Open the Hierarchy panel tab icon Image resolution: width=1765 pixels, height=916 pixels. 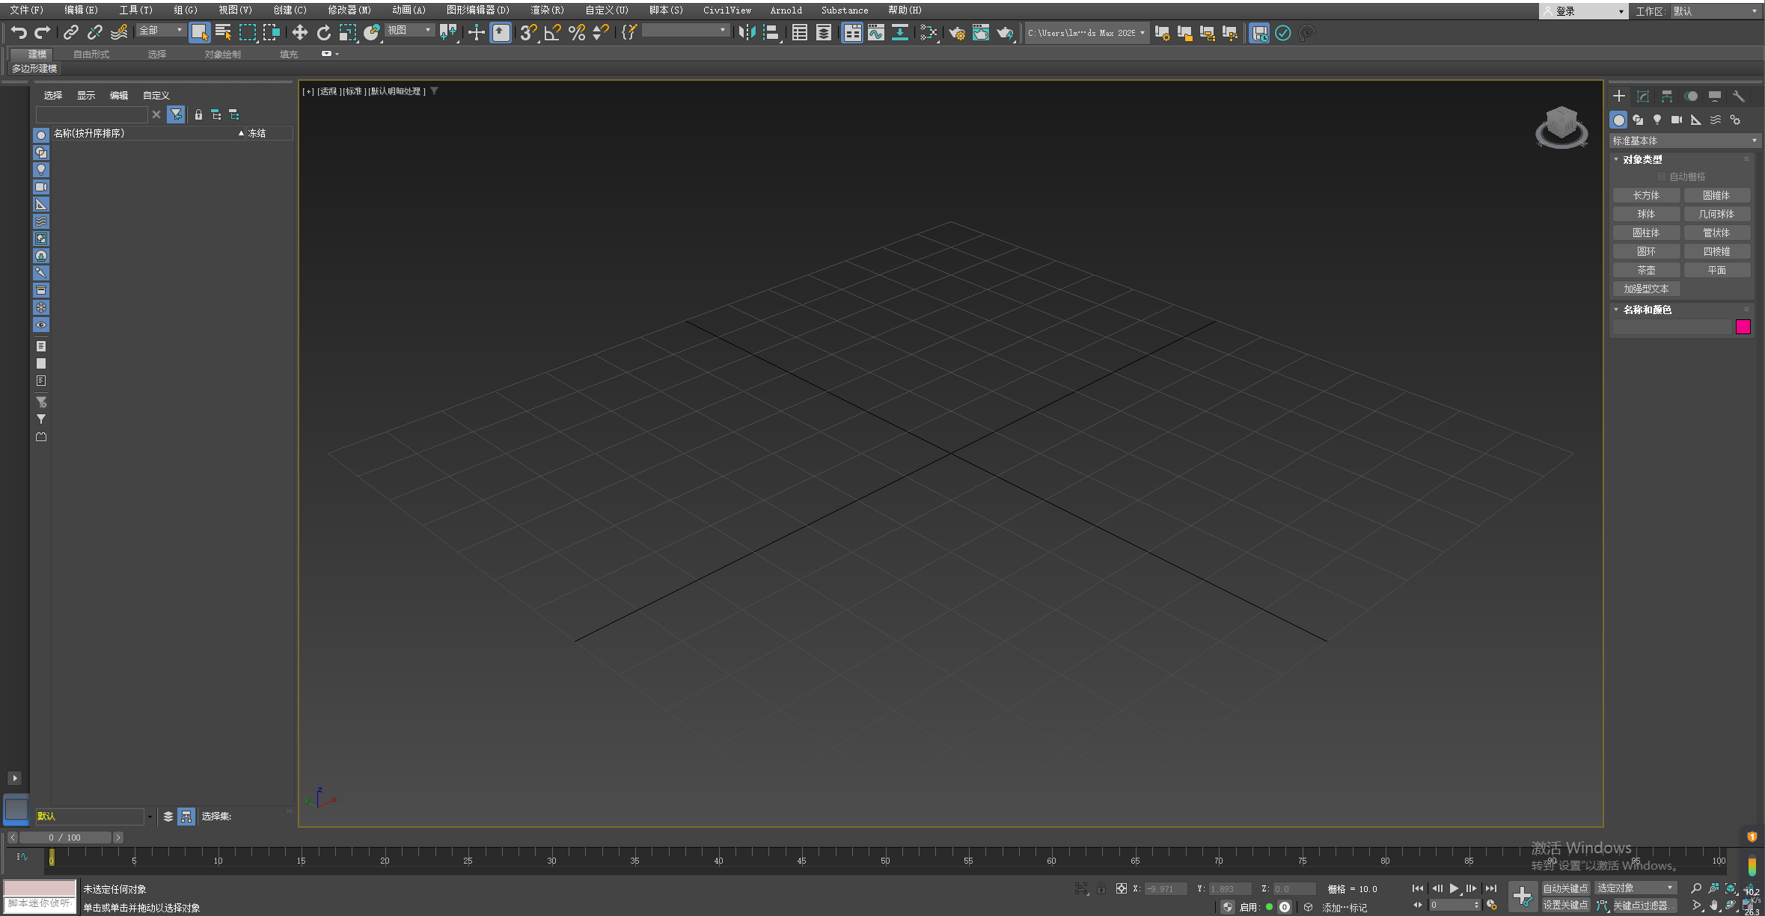1667,96
